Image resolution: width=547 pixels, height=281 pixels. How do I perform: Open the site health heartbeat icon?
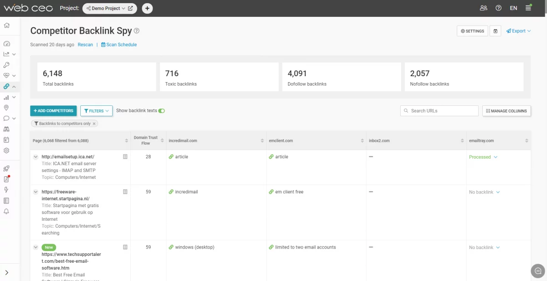[x=6, y=75]
